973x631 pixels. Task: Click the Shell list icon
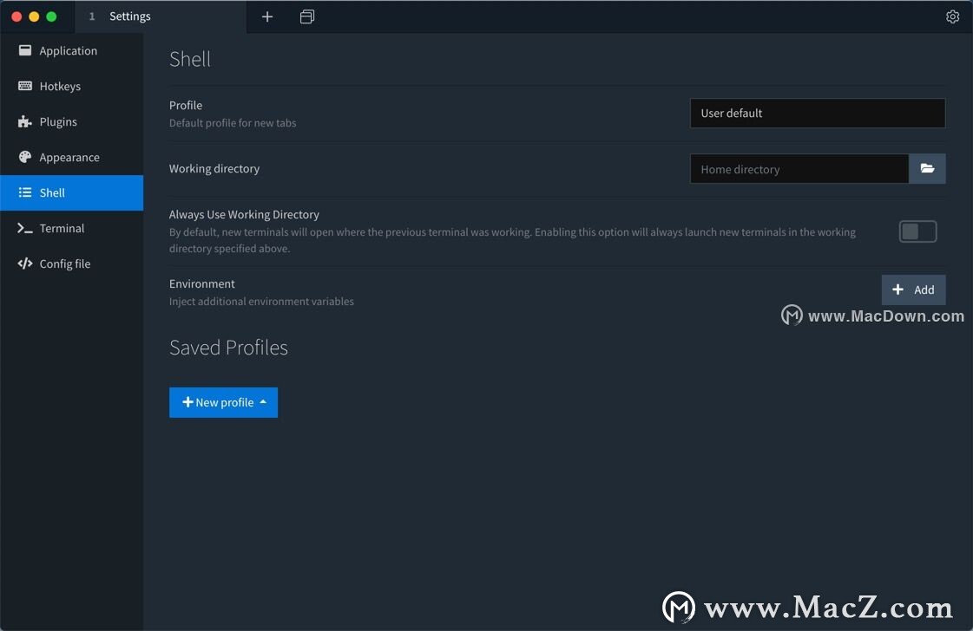point(25,192)
